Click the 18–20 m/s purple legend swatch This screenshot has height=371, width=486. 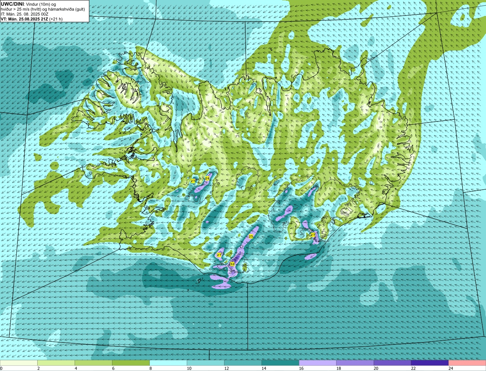(355, 363)
